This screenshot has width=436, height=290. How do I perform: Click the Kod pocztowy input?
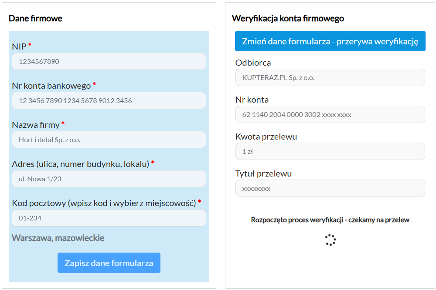point(109,218)
